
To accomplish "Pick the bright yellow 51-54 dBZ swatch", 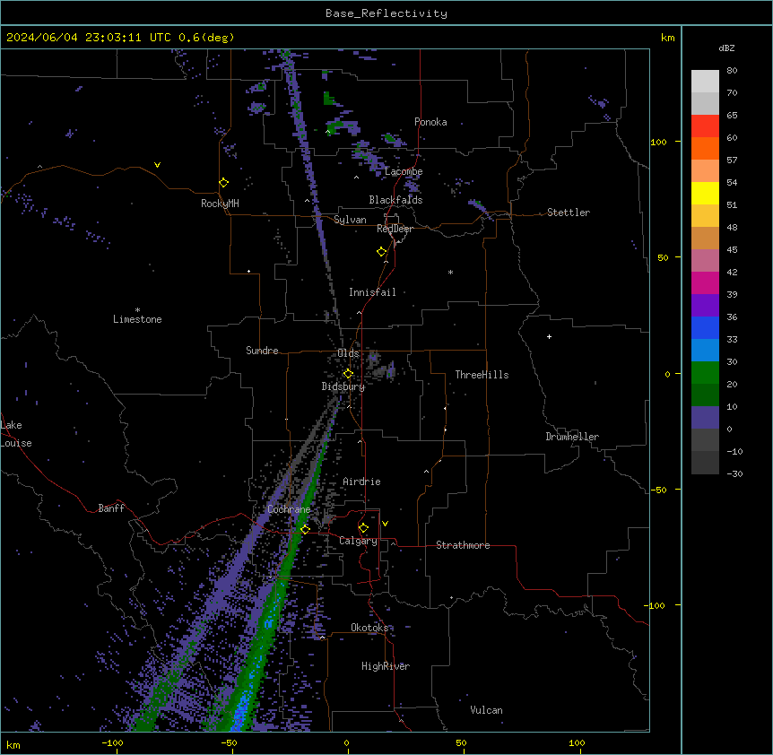I will click(x=705, y=193).
